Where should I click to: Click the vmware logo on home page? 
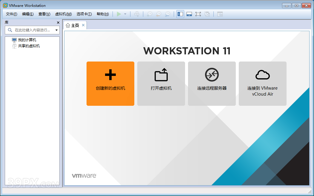[84, 176]
